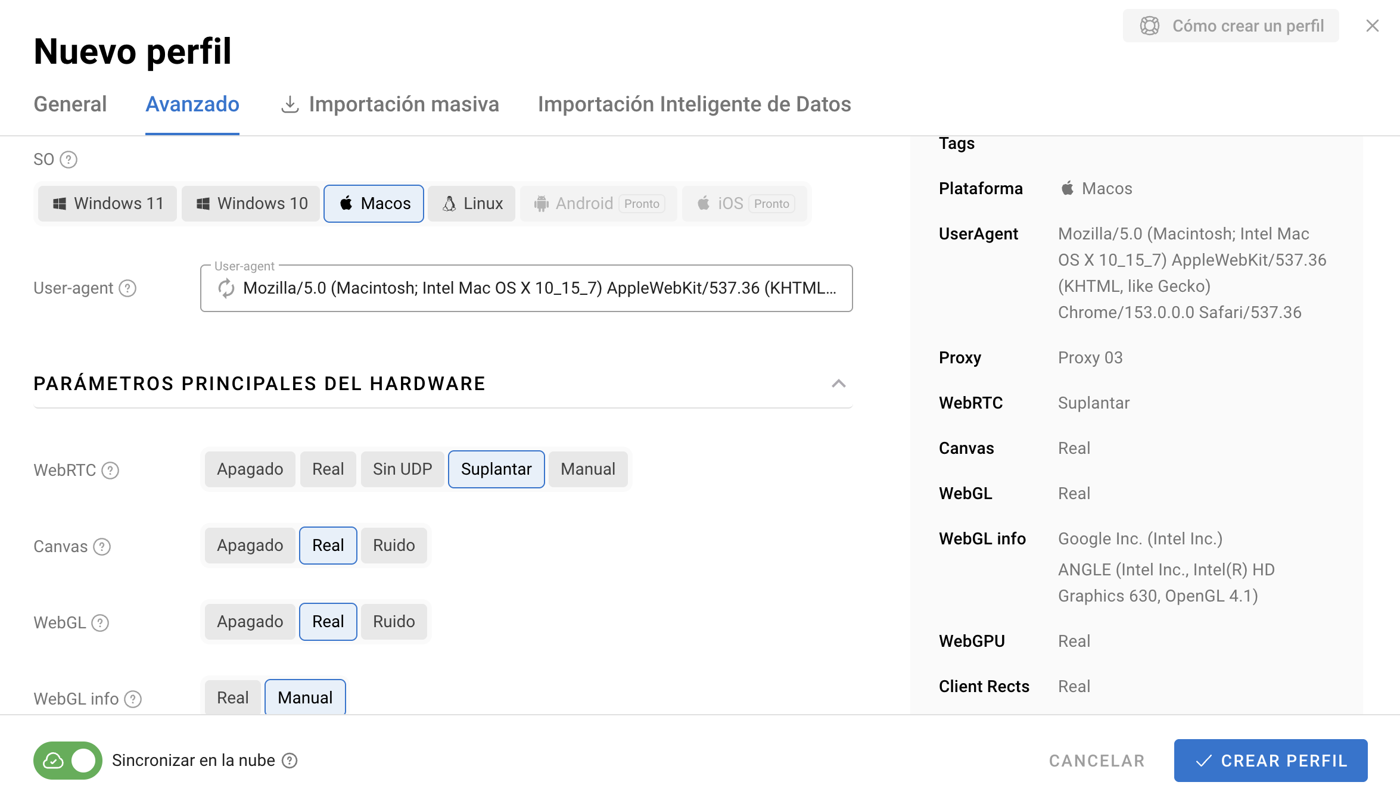The height and width of the screenshot is (810, 1400).
Task: Set WebRTC to Real
Action: (x=328, y=469)
